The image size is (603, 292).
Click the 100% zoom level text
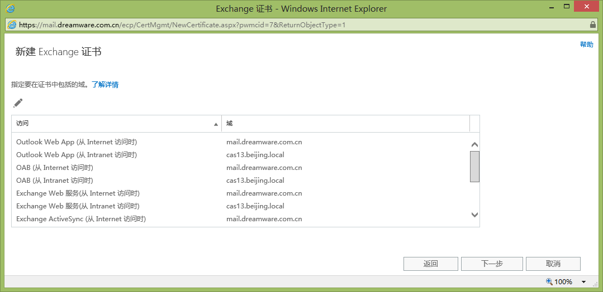click(x=563, y=282)
